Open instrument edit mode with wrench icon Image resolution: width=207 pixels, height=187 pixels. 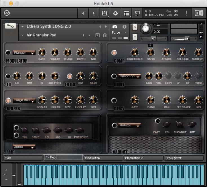pyautogui.click(x=10, y=26)
